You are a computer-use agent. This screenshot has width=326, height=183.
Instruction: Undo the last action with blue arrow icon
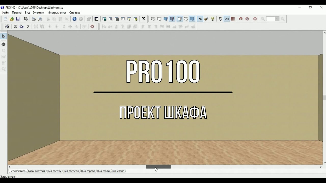[x=74, y=19]
